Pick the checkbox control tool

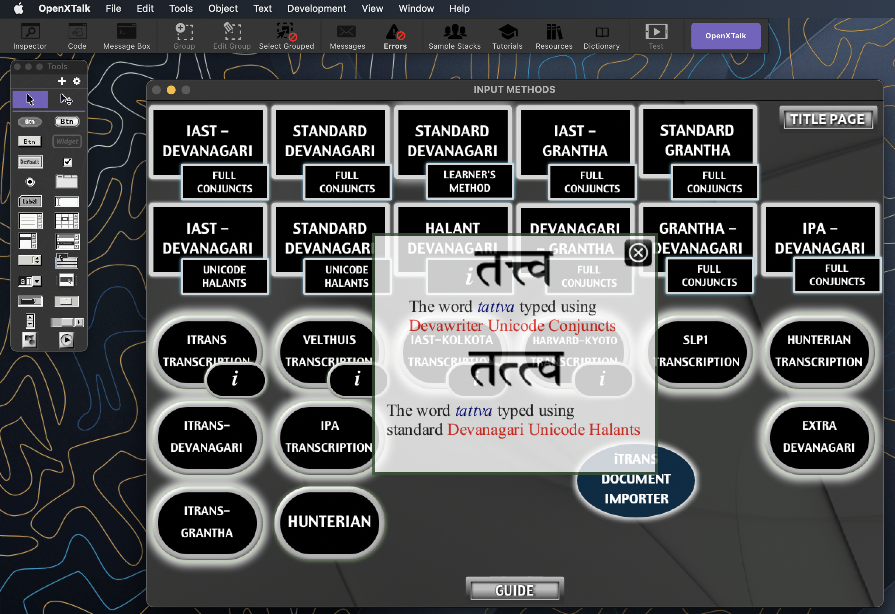pyautogui.click(x=68, y=162)
